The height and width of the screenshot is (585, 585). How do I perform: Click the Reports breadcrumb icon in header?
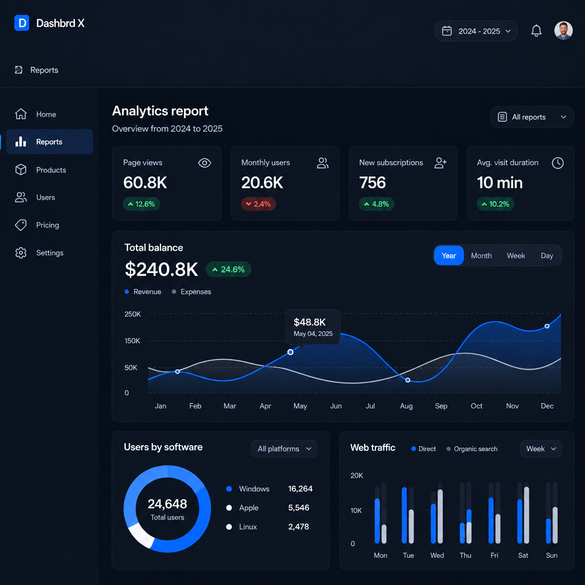click(19, 70)
